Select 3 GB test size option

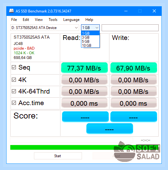(x=90, y=37)
